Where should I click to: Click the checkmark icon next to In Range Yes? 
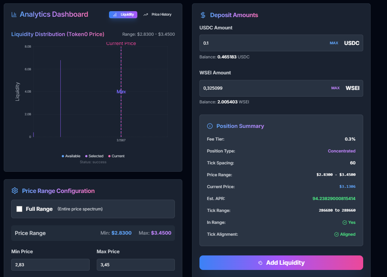tap(345, 222)
